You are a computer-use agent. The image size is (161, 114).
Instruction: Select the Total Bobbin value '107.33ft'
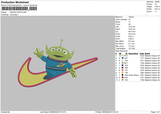click(132, 48)
